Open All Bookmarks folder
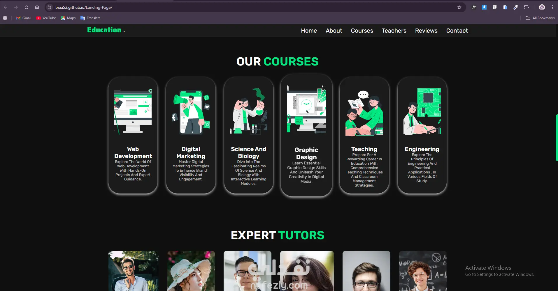 coord(540,18)
